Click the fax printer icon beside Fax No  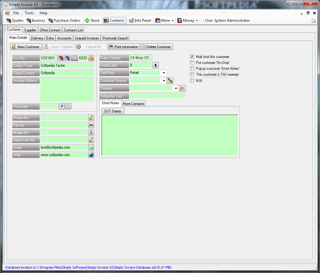pyautogui.click(x=91, y=125)
